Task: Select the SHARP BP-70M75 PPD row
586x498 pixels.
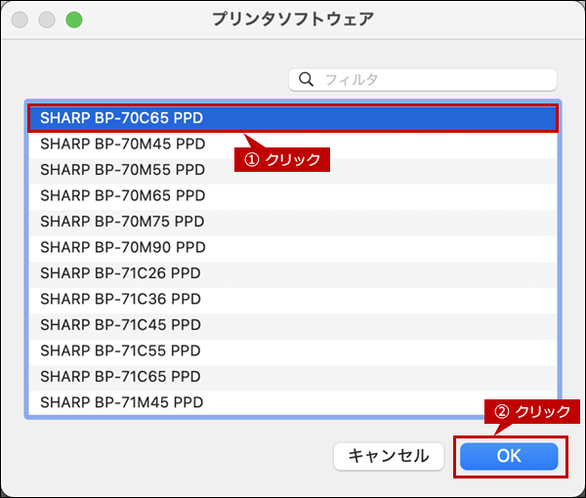Action: coord(122,222)
